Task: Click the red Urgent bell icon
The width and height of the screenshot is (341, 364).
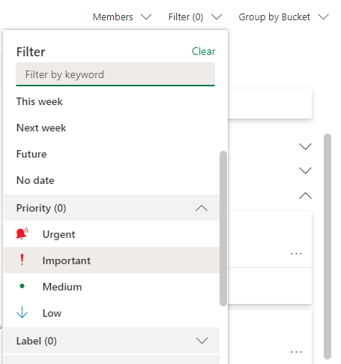Action: (x=22, y=234)
